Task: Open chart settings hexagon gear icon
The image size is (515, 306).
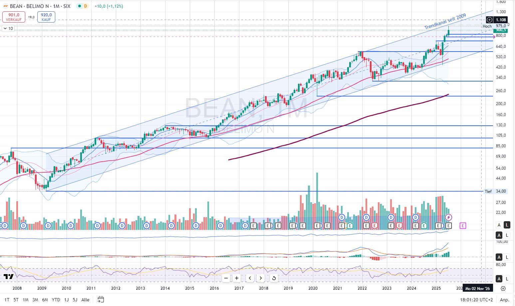Action: [503, 288]
